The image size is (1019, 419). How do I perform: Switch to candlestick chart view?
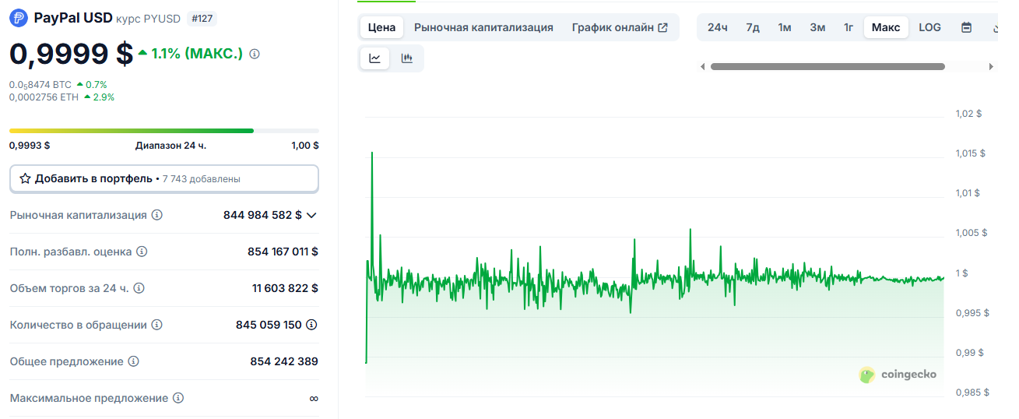click(407, 58)
